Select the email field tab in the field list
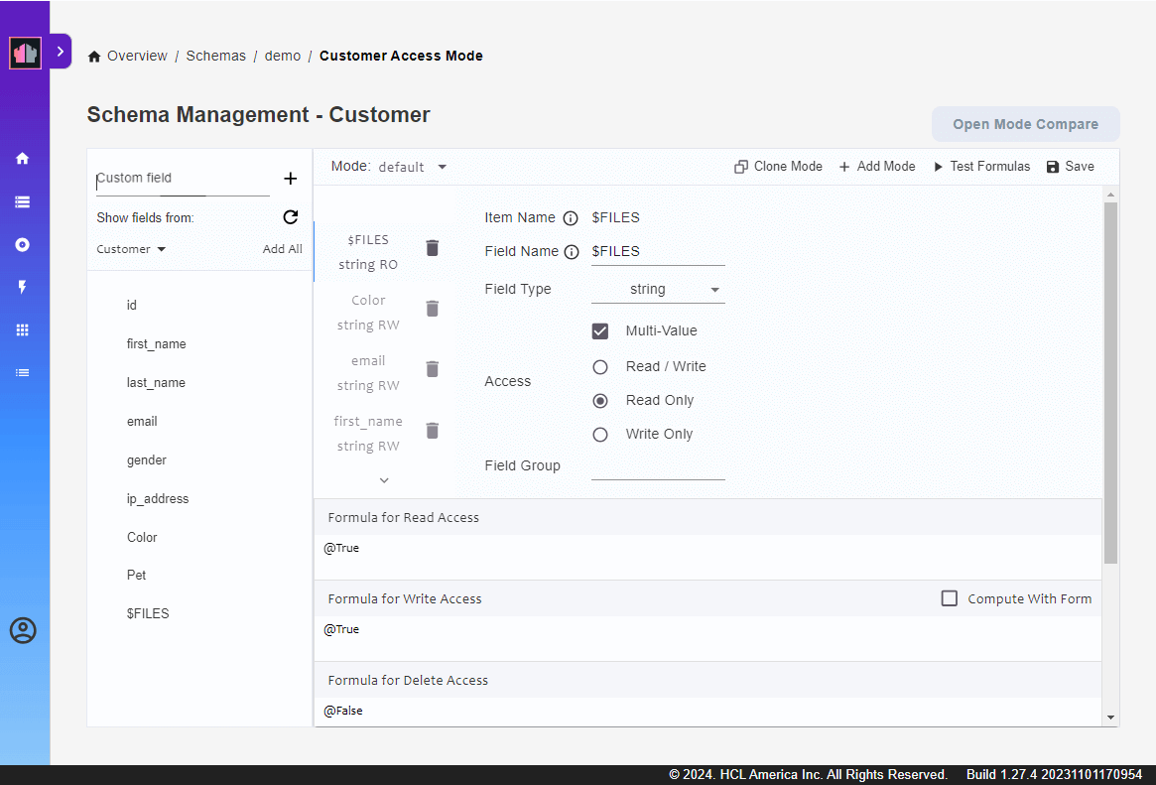 pos(368,372)
